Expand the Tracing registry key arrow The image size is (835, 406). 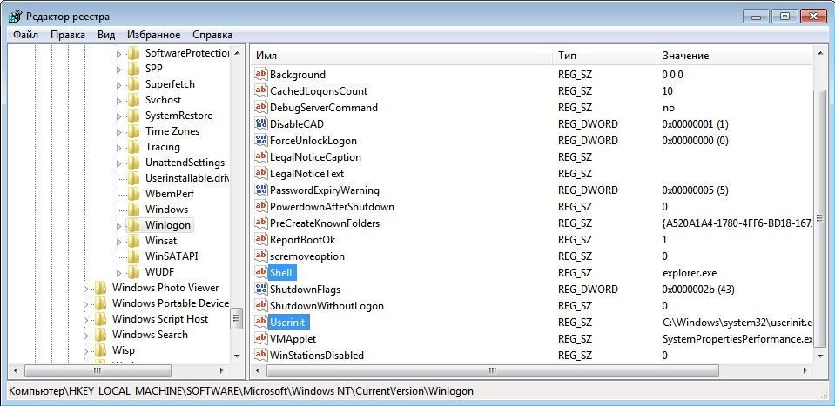(x=119, y=147)
